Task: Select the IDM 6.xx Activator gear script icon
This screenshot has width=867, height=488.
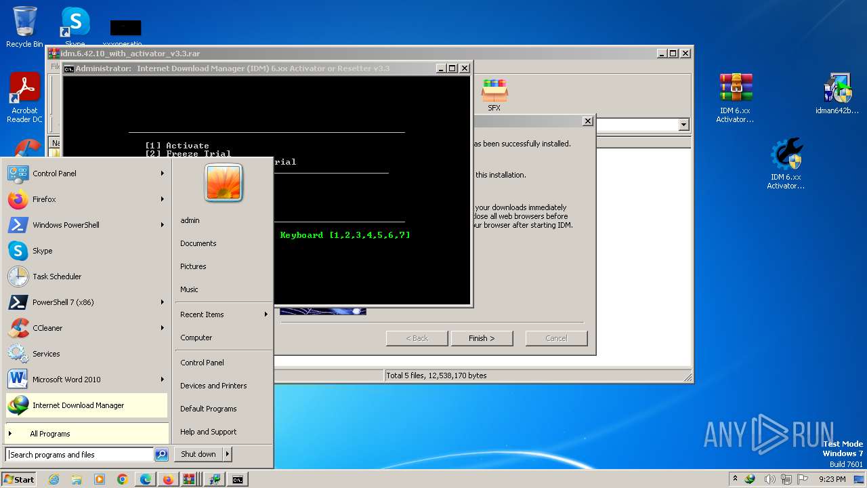Action: (x=786, y=164)
